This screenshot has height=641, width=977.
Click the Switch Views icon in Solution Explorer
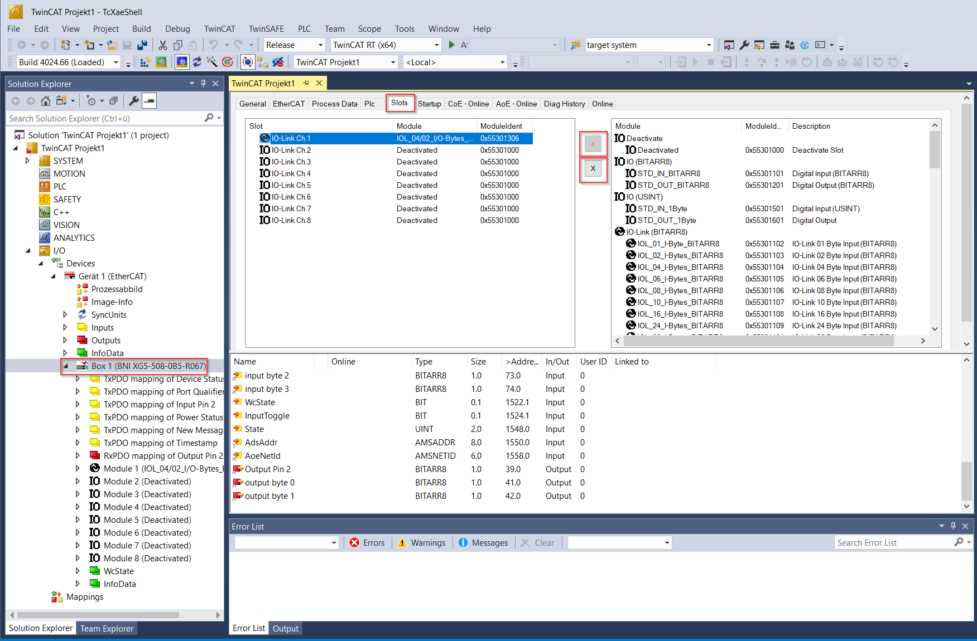point(61,101)
